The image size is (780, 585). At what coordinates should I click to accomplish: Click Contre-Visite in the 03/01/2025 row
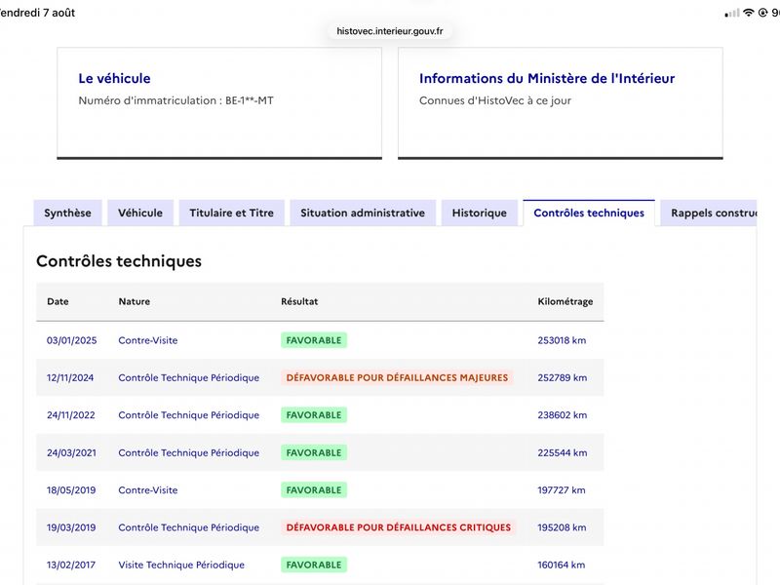148,340
